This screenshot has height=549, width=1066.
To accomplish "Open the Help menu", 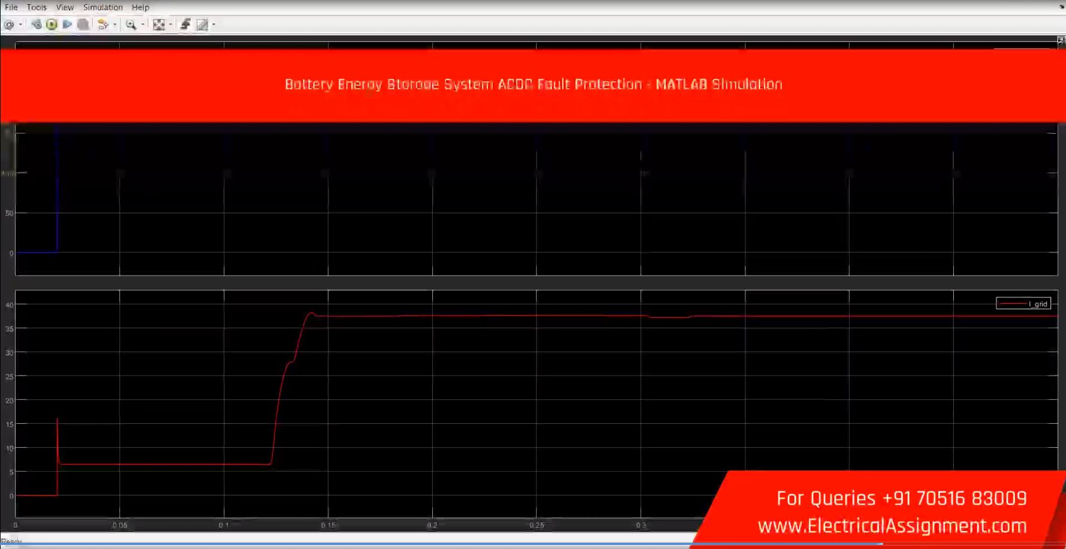I will pos(140,7).
